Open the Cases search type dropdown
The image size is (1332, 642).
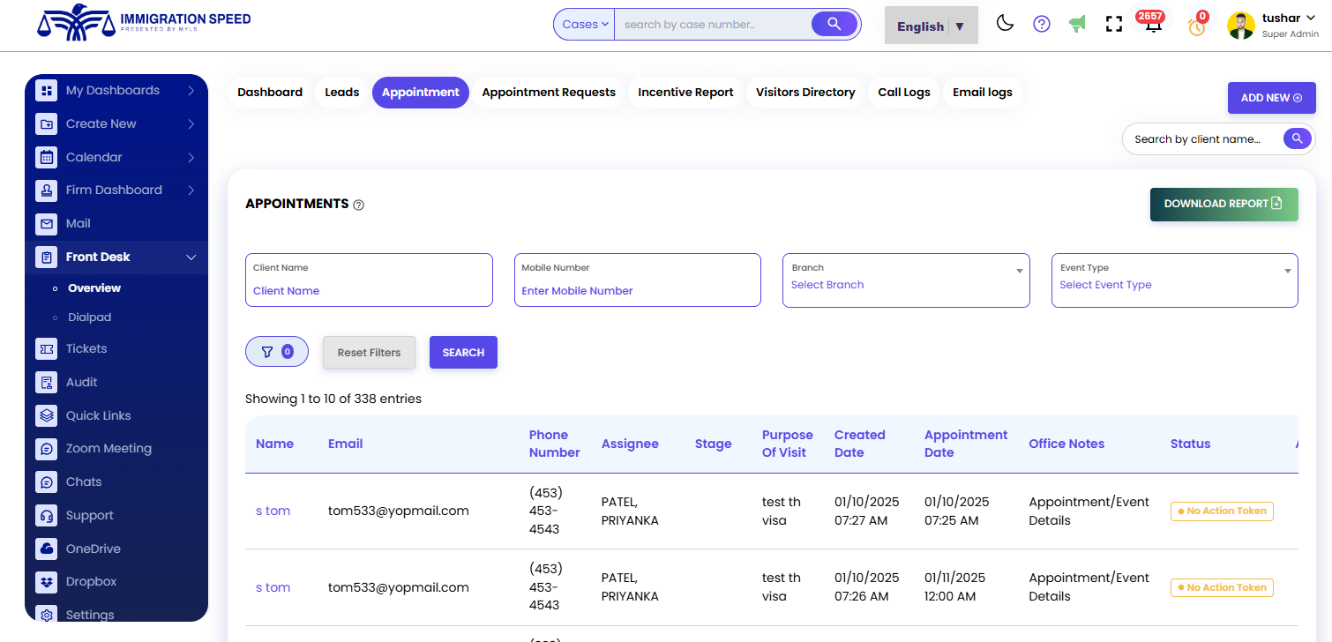(585, 25)
